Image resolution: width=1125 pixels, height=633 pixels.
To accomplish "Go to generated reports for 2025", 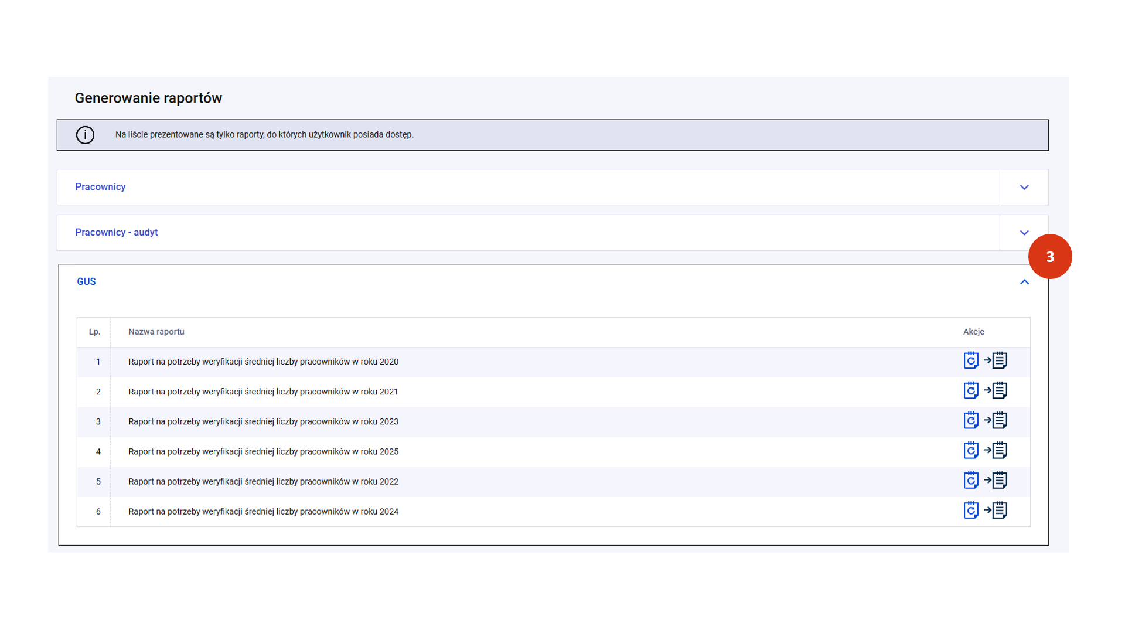I will (x=996, y=450).
